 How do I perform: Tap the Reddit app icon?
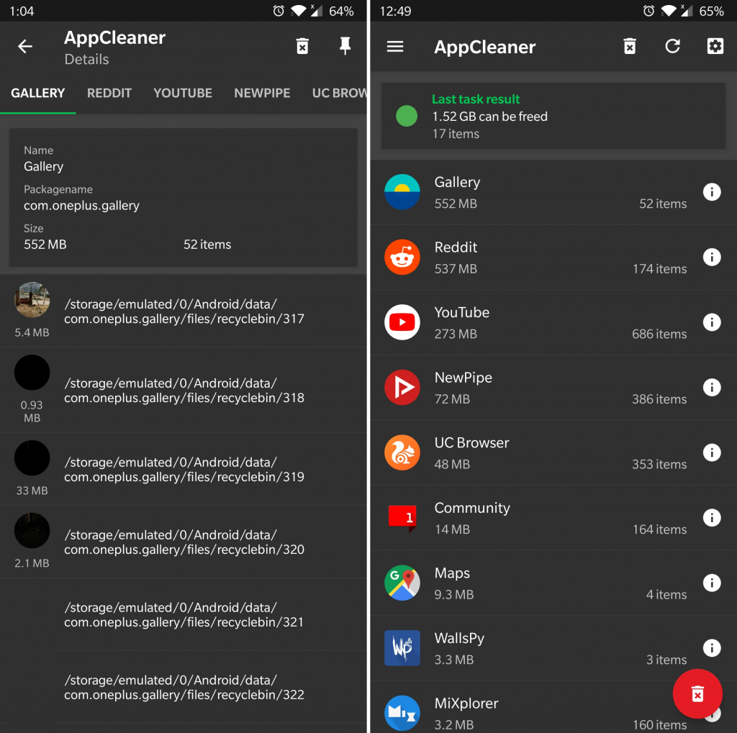402,257
